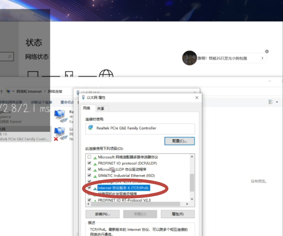Open 属性(R) for selected protocol
The width and height of the screenshot is (283, 236).
[178, 214]
